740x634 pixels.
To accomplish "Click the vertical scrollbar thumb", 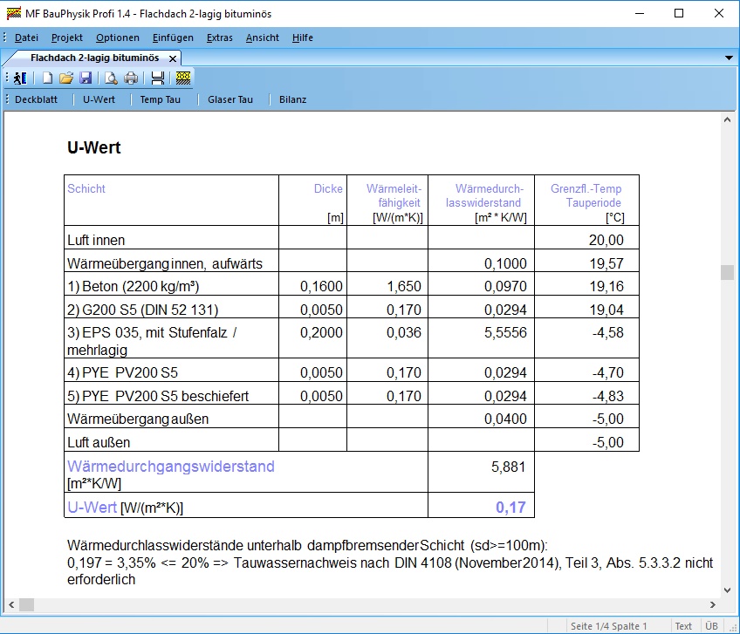I will pyautogui.click(x=727, y=272).
